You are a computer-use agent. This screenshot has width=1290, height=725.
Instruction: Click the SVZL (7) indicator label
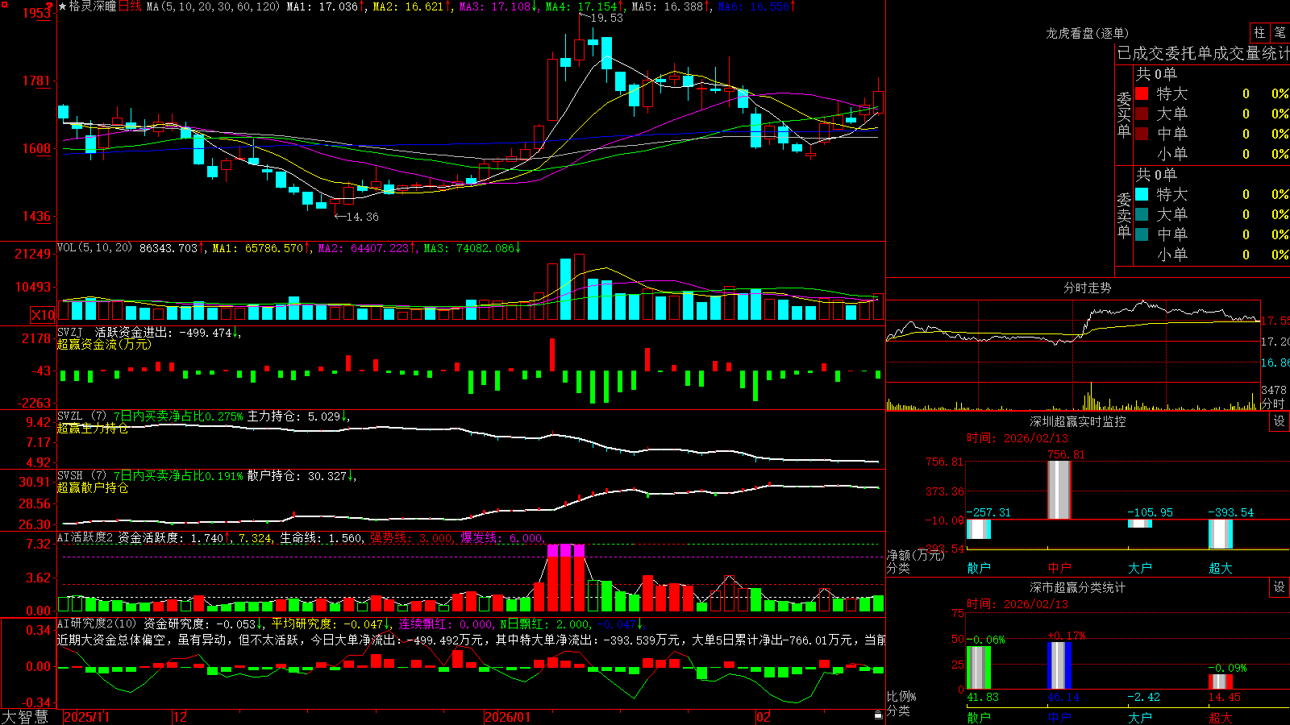tap(81, 416)
